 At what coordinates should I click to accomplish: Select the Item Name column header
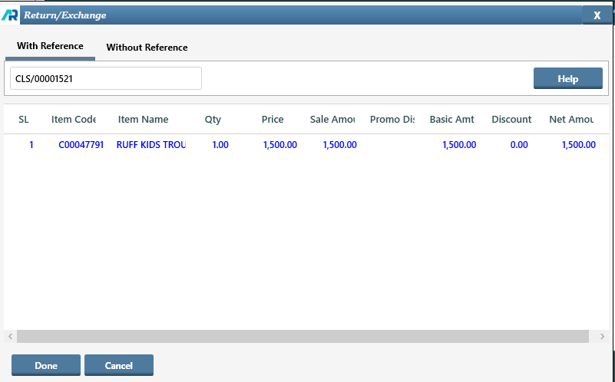coord(143,120)
